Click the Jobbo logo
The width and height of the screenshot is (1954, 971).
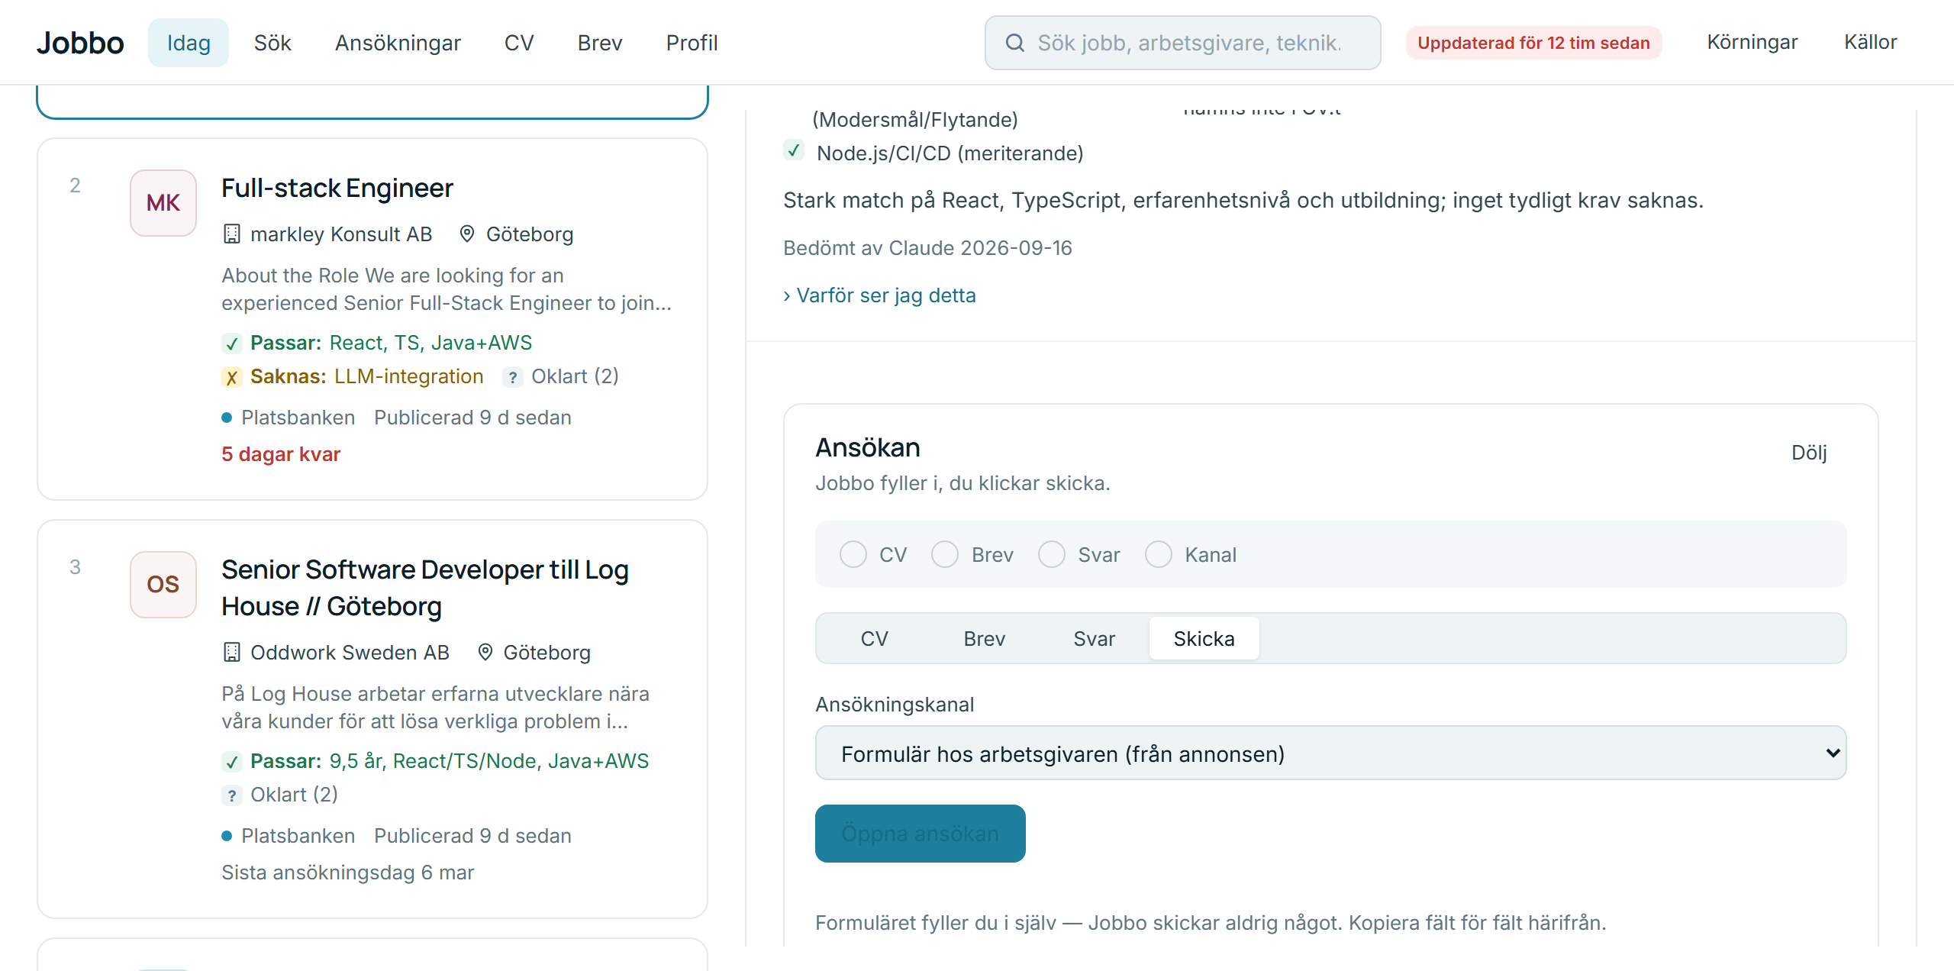80,43
